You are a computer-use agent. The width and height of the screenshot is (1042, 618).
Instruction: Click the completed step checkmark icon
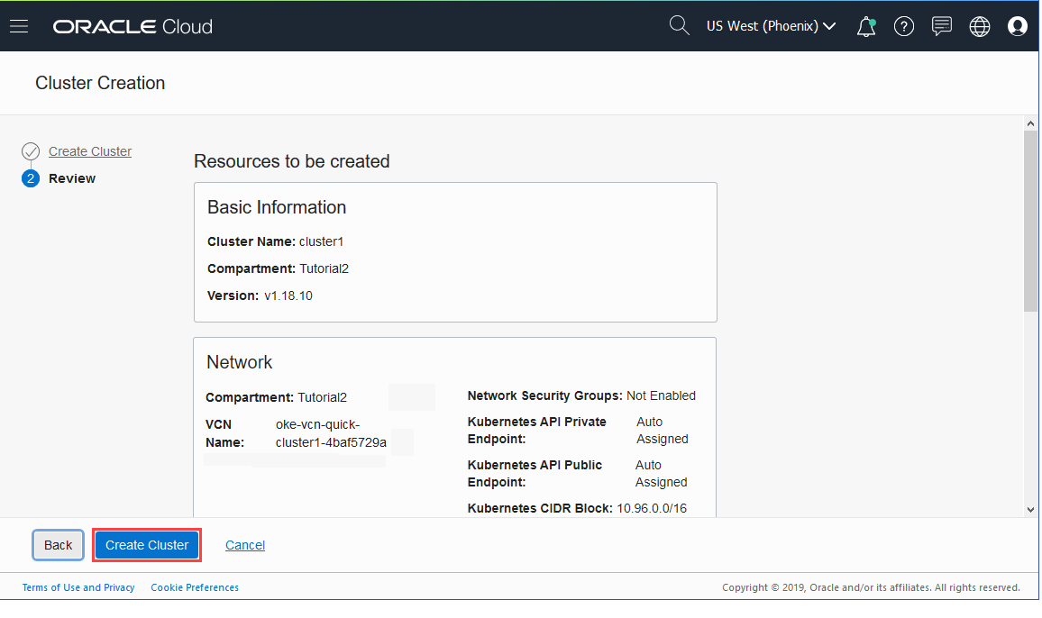coord(31,151)
